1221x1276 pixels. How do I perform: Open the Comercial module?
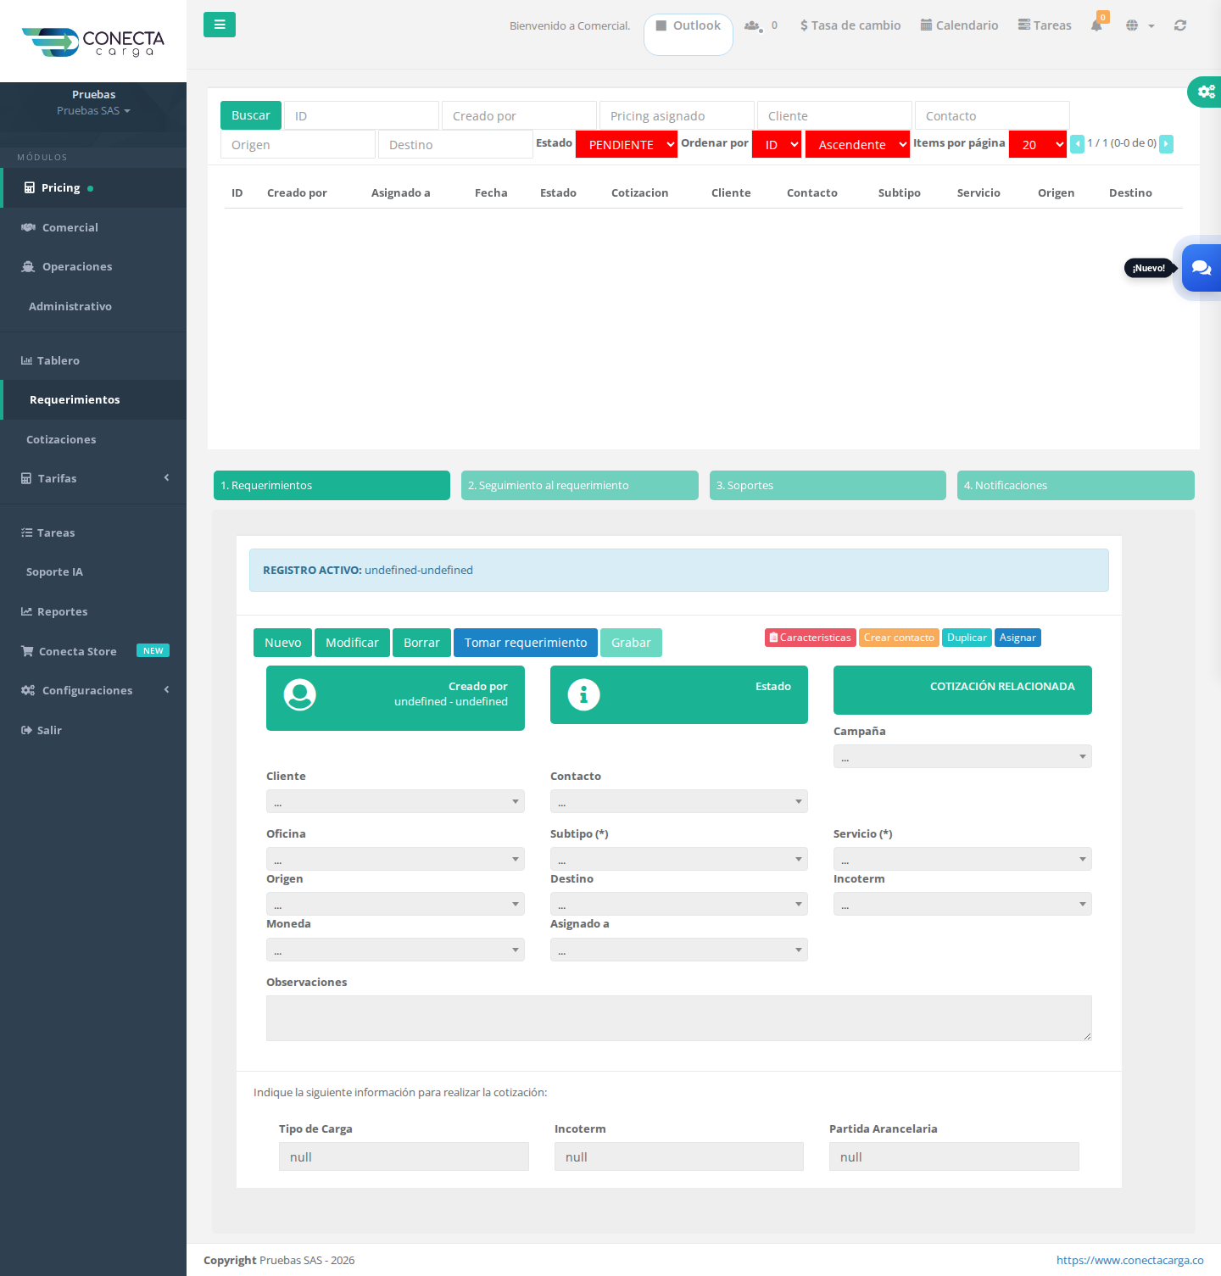point(93,227)
